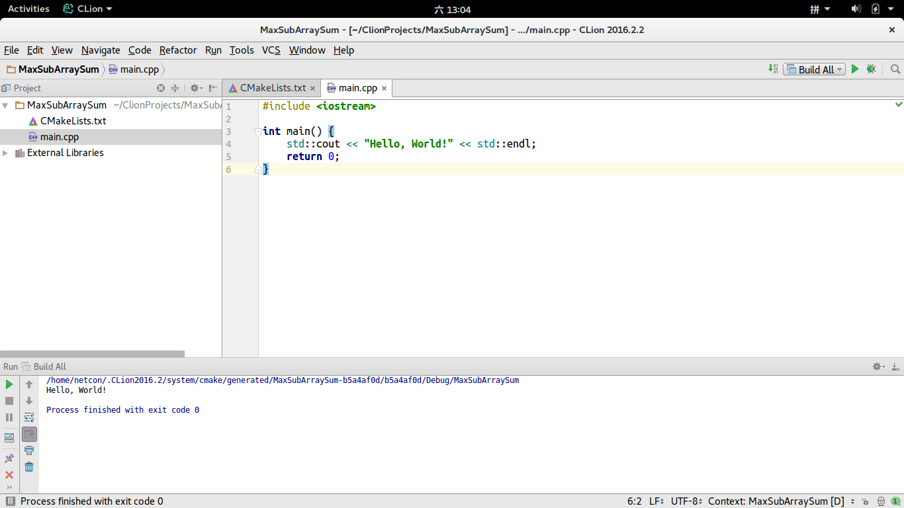Image resolution: width=904 pixels, height=508 pixels.
Task: Open the VCS menu
Action: (x=271, y=50)
